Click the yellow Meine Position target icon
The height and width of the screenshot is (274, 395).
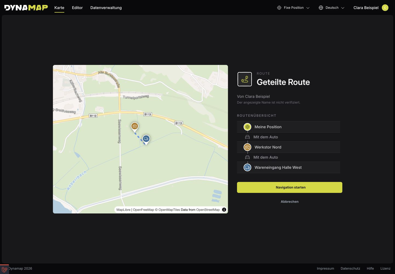coord(247,127)
